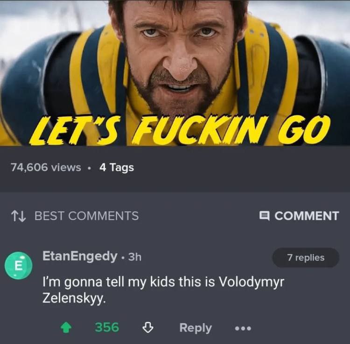Viewport: 350px width, 344px height.
Task: Tap the 356 vote count
Action: [107, 328]
